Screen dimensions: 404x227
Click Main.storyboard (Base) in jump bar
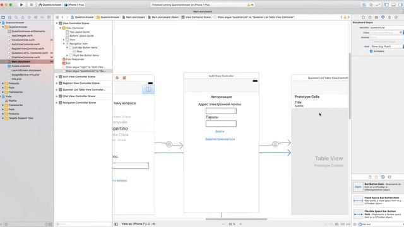[163, 17]
